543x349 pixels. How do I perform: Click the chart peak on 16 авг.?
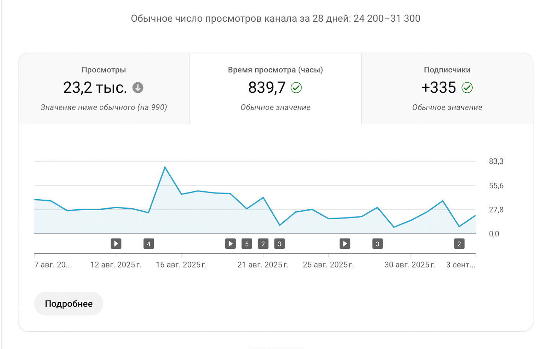pyautogui.click(x=165, y=167)
